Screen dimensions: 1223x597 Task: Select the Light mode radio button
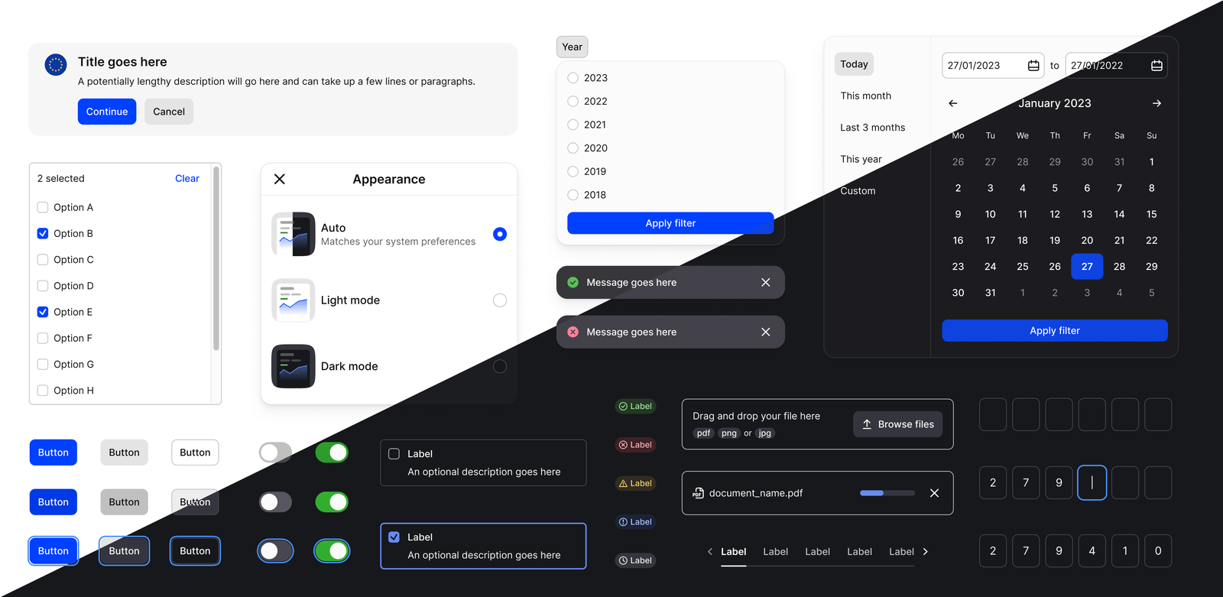500,300
